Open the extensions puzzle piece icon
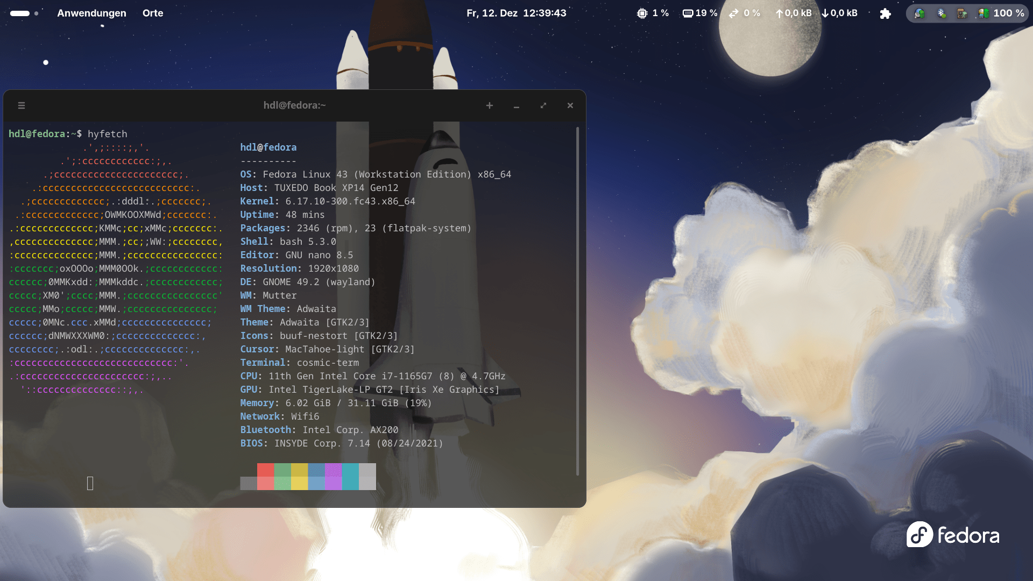This screenshot has height=581, width=1033. [885, 13]
